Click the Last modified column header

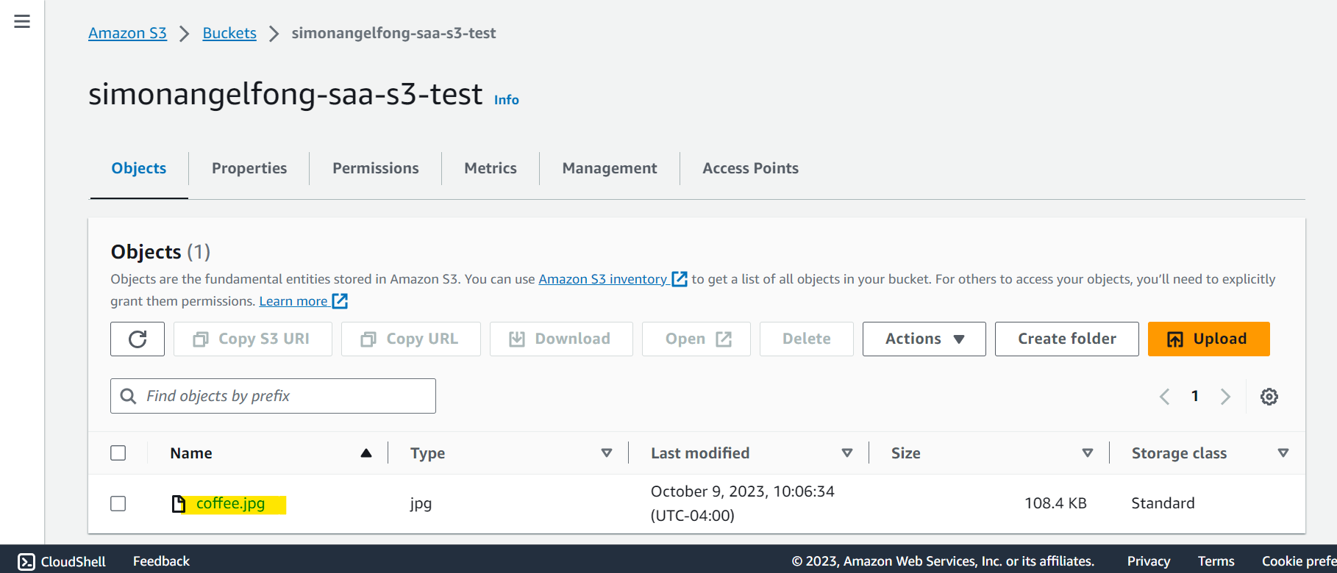700,453
